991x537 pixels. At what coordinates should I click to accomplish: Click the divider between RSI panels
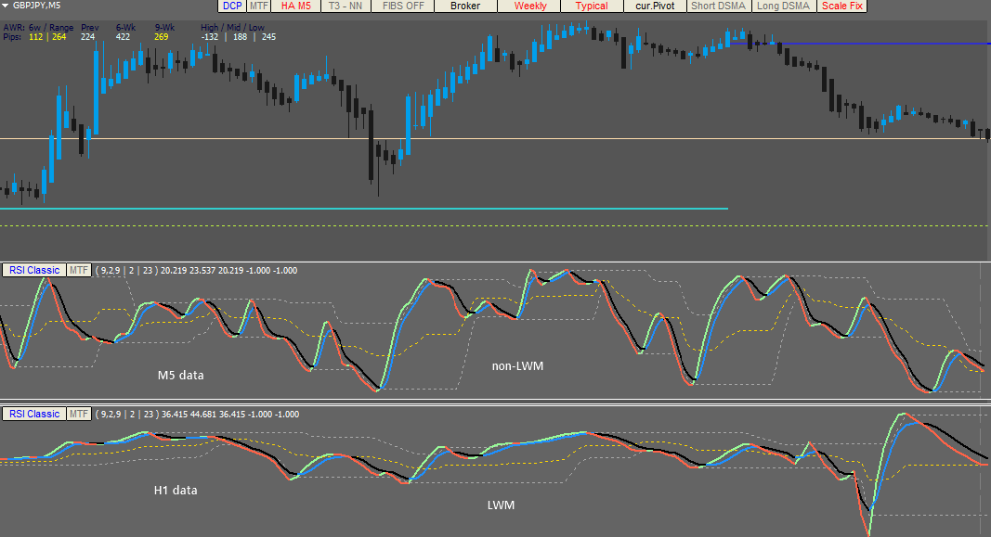click(496, 401)
